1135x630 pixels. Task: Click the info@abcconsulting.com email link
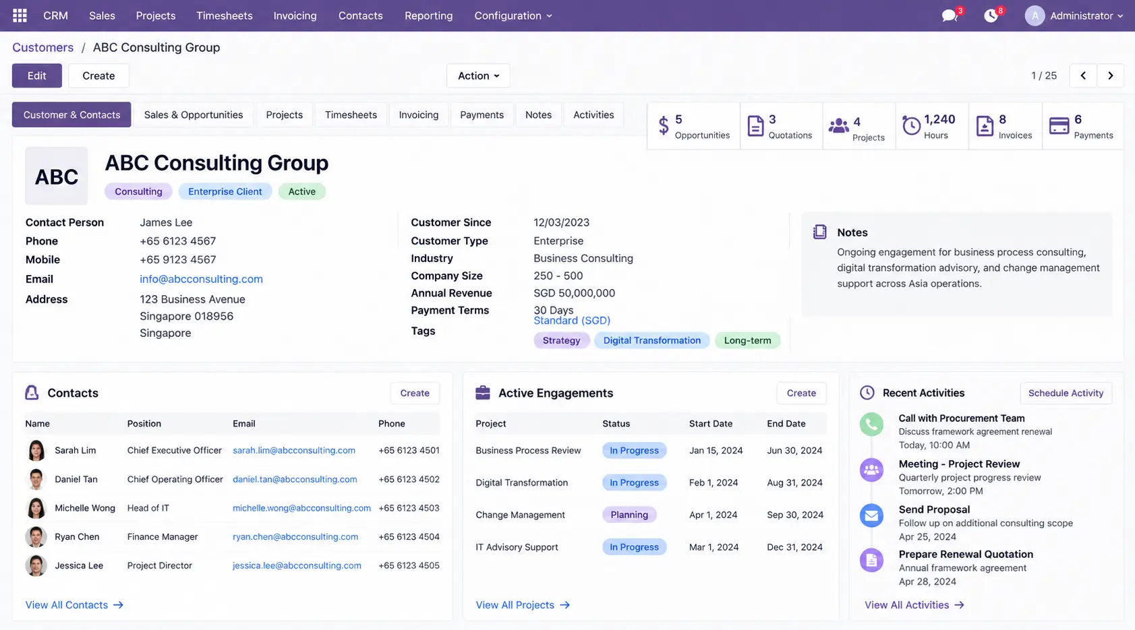point(201,279)
